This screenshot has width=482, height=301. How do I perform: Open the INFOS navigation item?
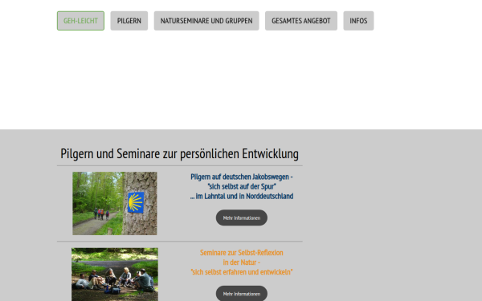358,21
